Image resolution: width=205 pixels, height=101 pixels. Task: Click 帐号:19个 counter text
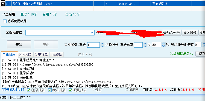tap(29, 14)
